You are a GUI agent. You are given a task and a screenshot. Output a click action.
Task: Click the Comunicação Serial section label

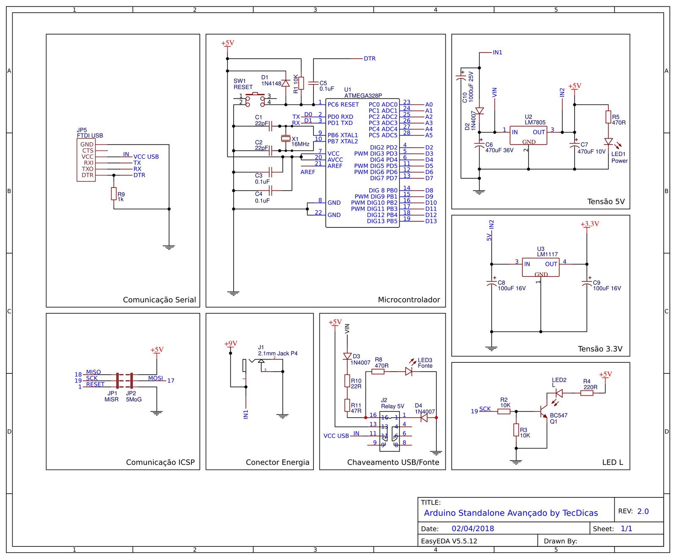click(159, 300)
